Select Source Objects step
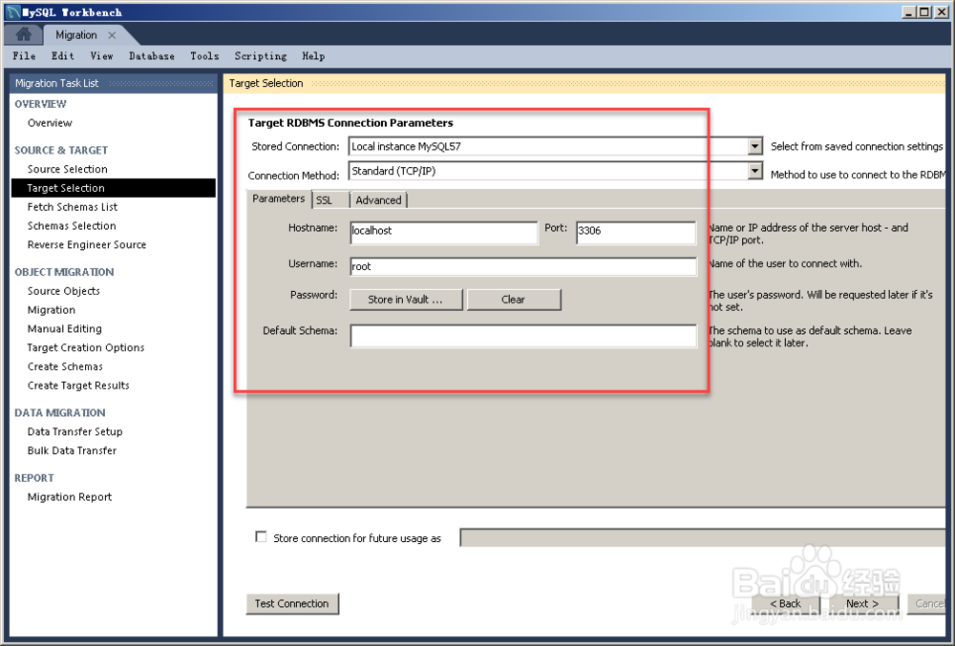Screen dimensions: 955x646 point(64,291)
